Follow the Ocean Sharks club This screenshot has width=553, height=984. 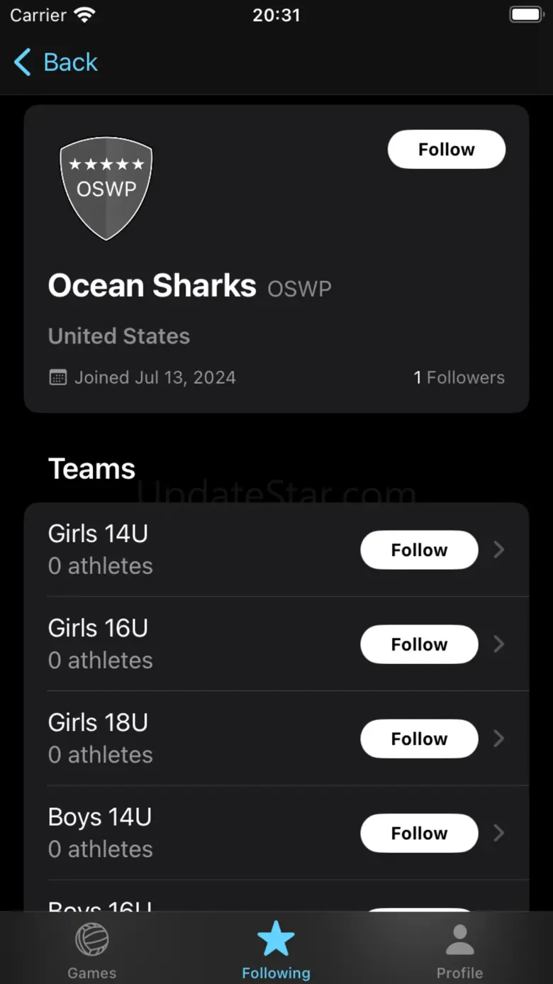pos(446,150)
